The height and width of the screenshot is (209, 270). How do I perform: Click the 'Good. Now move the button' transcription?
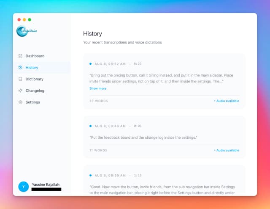162,190
